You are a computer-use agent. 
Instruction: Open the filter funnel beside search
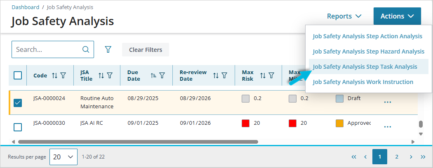tap(108, 49)
